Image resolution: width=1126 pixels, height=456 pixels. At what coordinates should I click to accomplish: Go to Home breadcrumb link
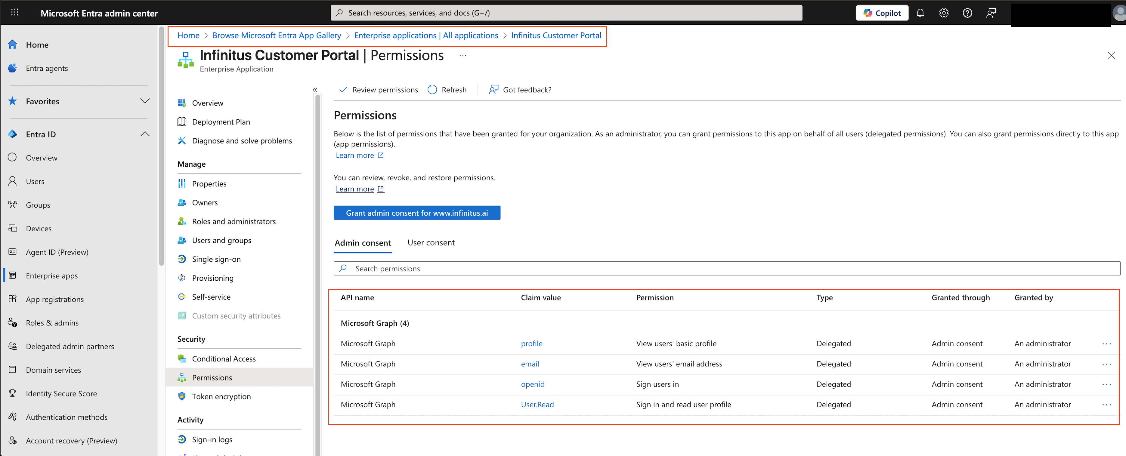188,35
